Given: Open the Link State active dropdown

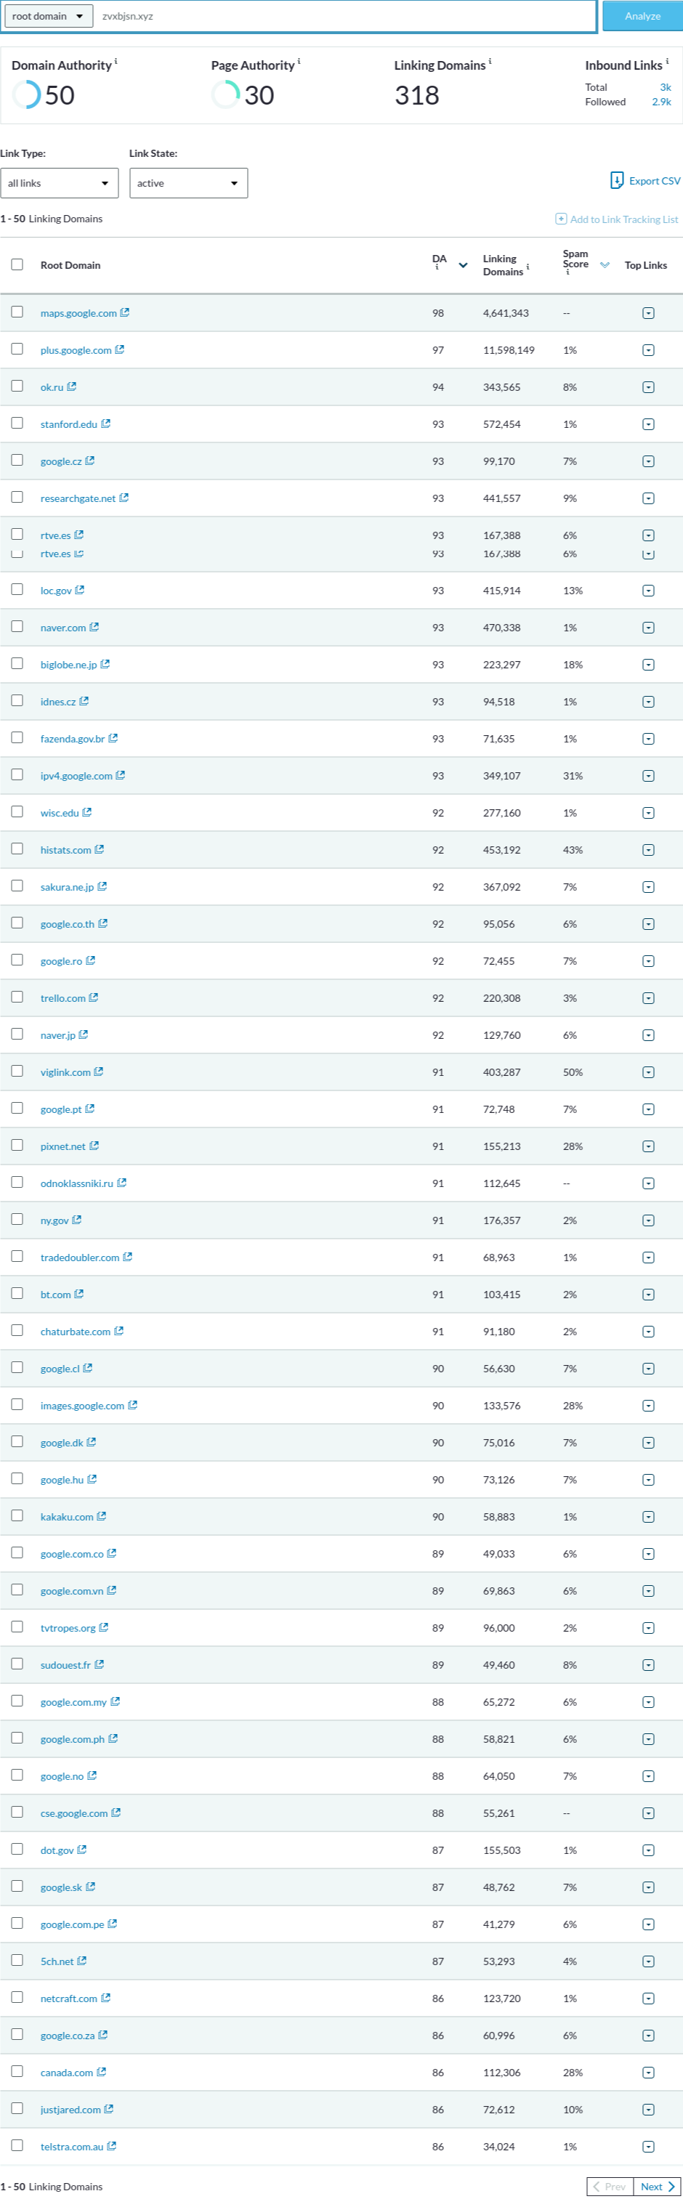Looking at the screenshot, I should (188, 183).
